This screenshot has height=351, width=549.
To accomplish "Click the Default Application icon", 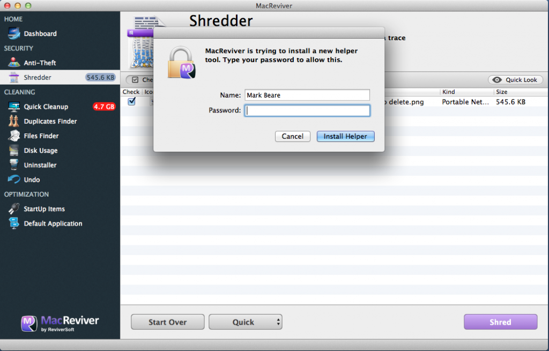I will (14, 223).
